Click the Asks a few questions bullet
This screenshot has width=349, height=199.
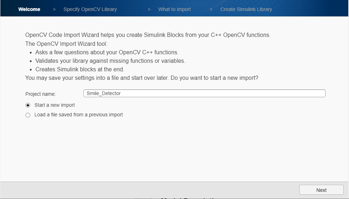[109, 52]
